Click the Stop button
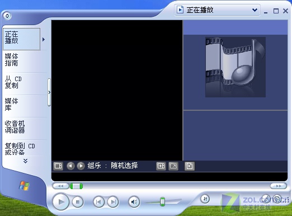 point(78,202)
